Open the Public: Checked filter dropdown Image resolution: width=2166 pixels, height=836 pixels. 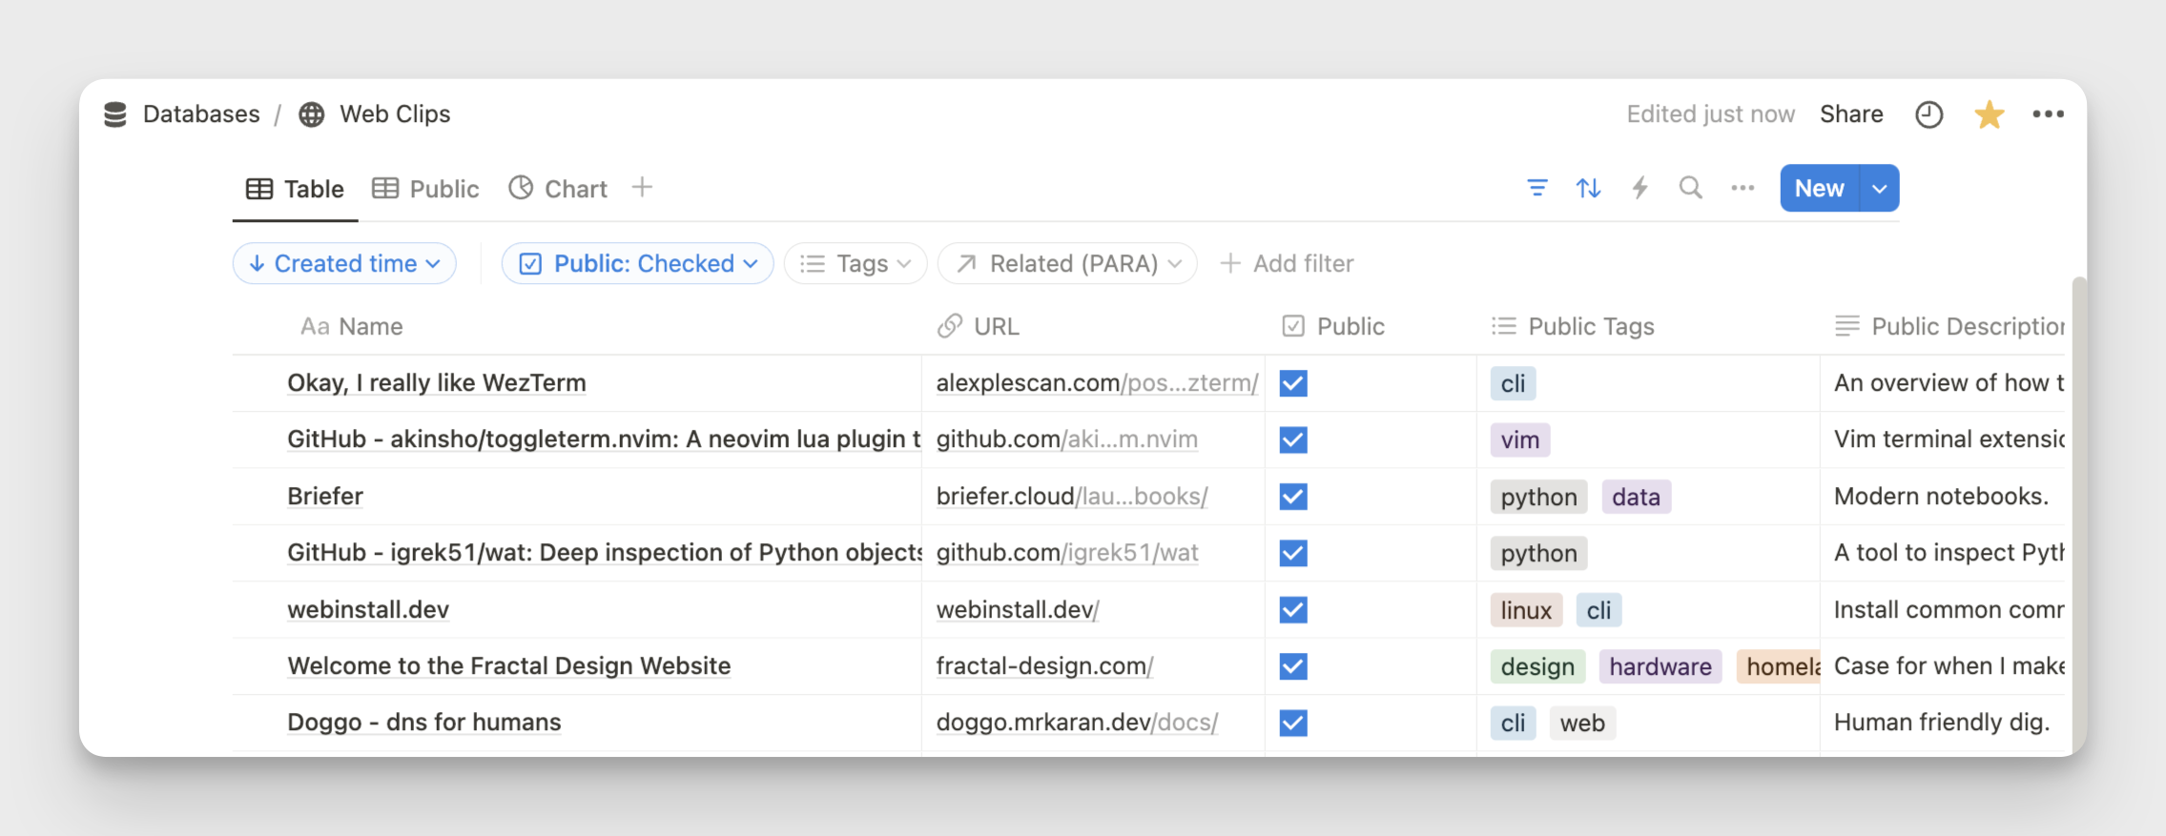pyautogui.click(x=637, y=263)
